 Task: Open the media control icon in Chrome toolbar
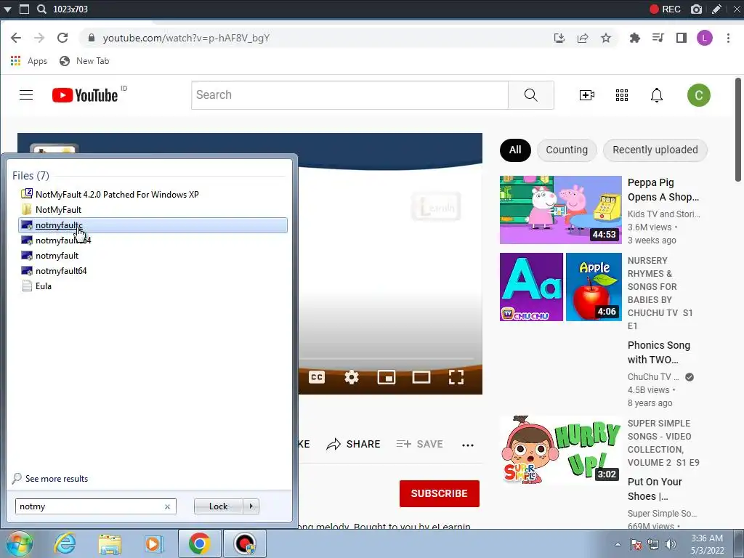coord(658,38)
